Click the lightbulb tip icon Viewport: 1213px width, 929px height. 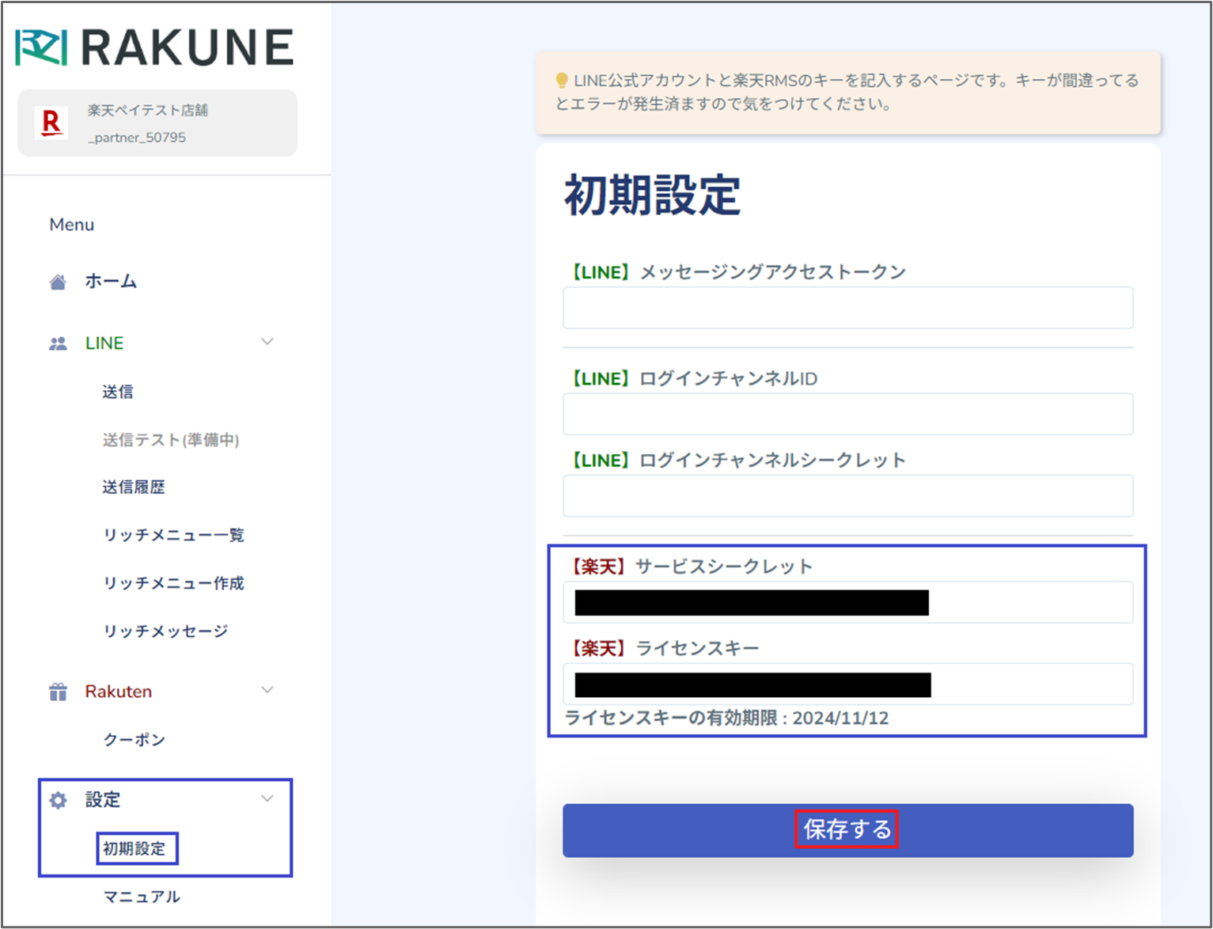click(562, 81)
